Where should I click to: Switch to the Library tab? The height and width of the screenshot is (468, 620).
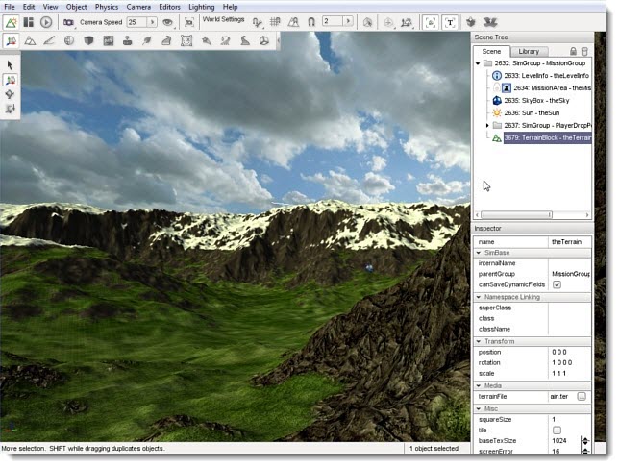tap(528, 51)
